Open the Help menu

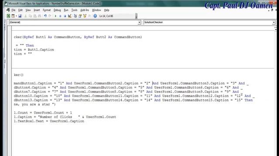coord(106,10)
